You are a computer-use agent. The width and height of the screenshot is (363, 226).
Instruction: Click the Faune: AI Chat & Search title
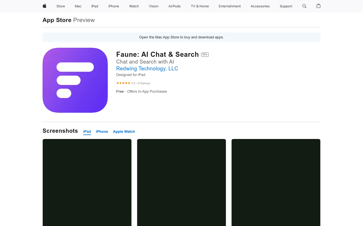[x=157, y=55]
